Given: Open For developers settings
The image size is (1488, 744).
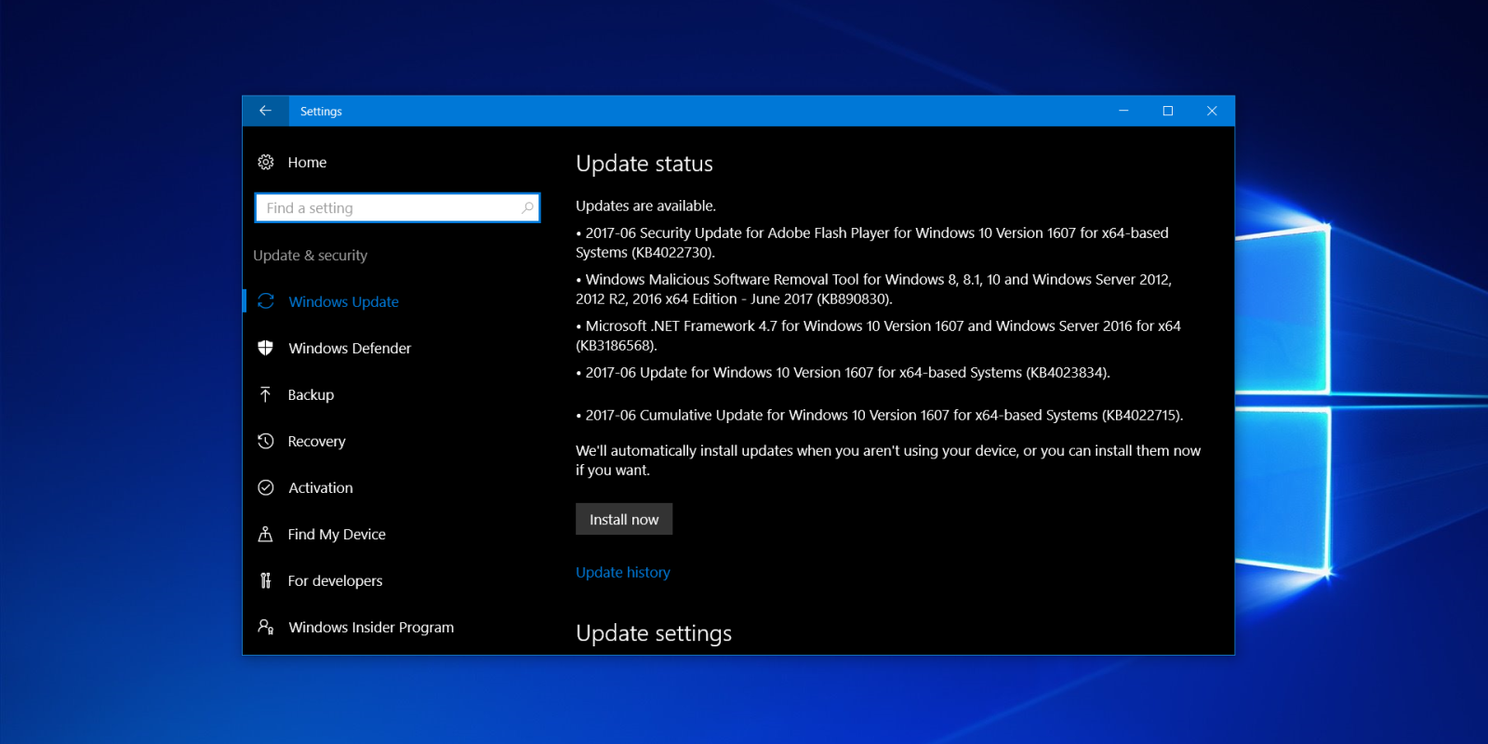Looking at the screenshot, I should [x=335, y=580].
